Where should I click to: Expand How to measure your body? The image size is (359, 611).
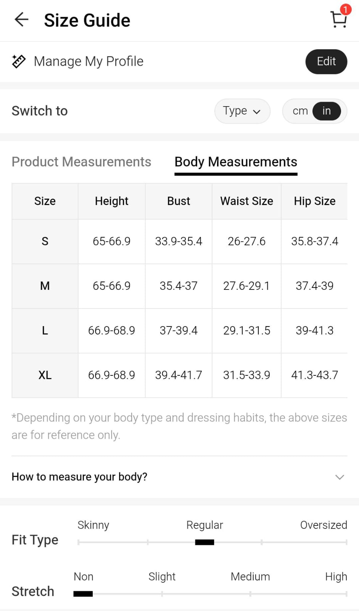click(x=79, y=477)
